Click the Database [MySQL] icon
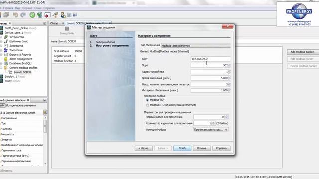This screenshot has width=319, height=179. tap(6, 63)
